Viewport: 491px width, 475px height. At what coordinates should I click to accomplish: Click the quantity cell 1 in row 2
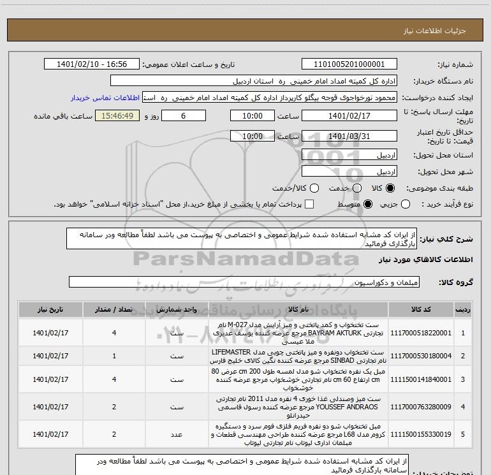coord(114,356)
